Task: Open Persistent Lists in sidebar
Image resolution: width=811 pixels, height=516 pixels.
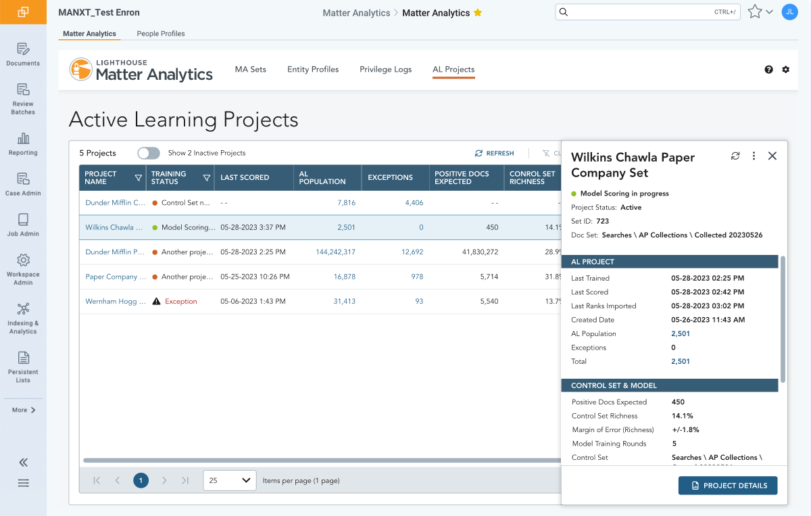Action: (x=23, y=367)
